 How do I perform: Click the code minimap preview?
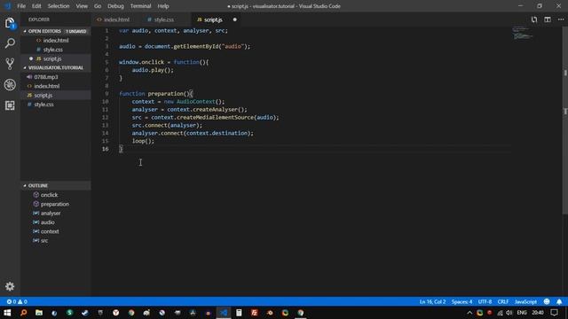point(523,33)
